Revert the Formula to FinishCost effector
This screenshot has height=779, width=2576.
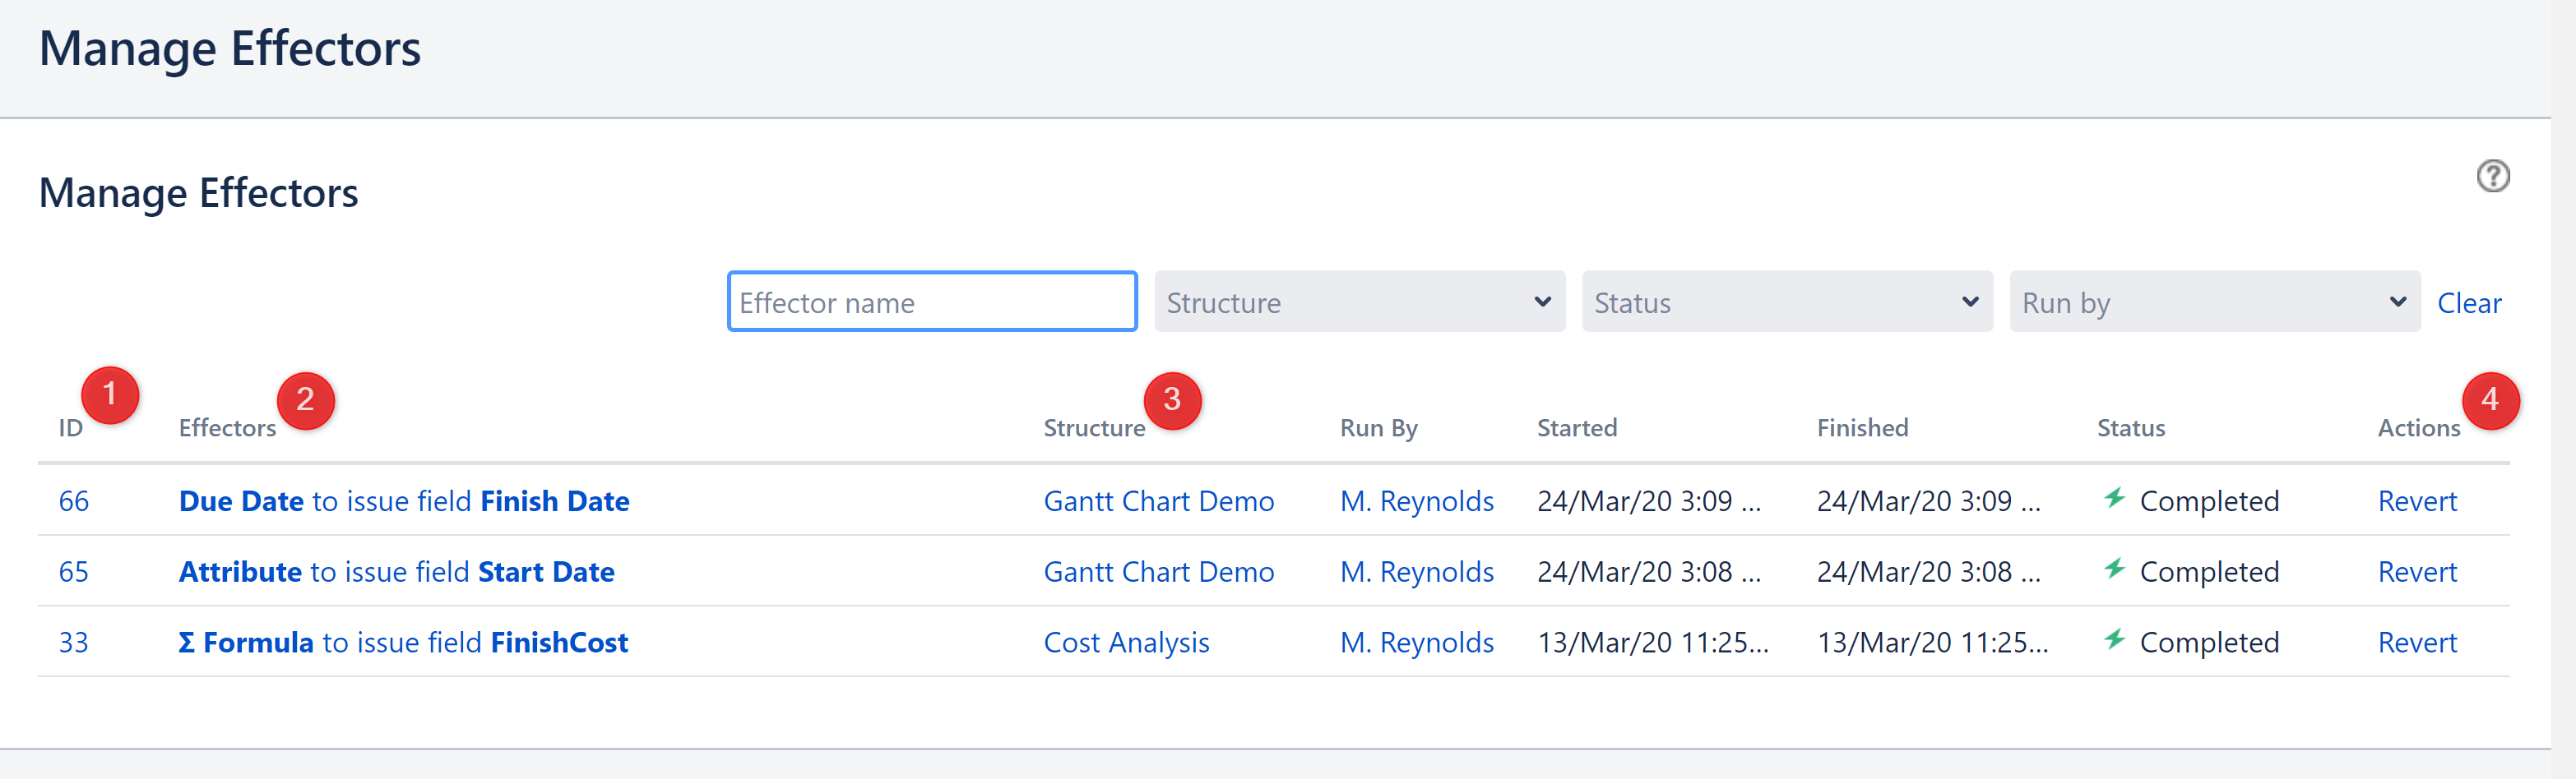(2417, 642)
